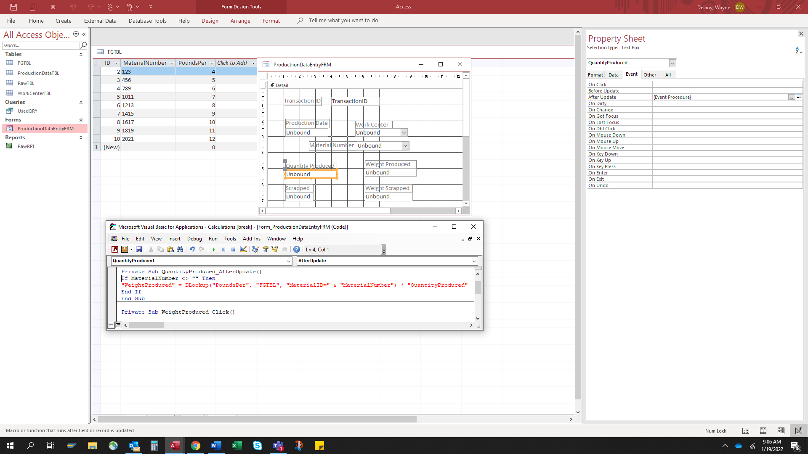Switch to the Data tab in Property Sheet
This screenshot has height=454, width=808.
[613, 74]
